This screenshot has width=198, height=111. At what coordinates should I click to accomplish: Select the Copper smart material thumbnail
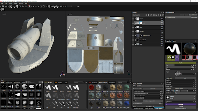click(113, 96)
